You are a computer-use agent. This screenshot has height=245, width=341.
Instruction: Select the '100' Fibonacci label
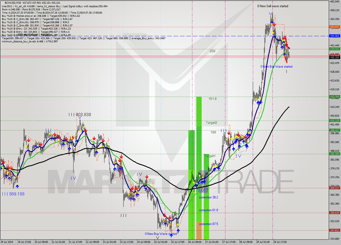pos(213,132)
